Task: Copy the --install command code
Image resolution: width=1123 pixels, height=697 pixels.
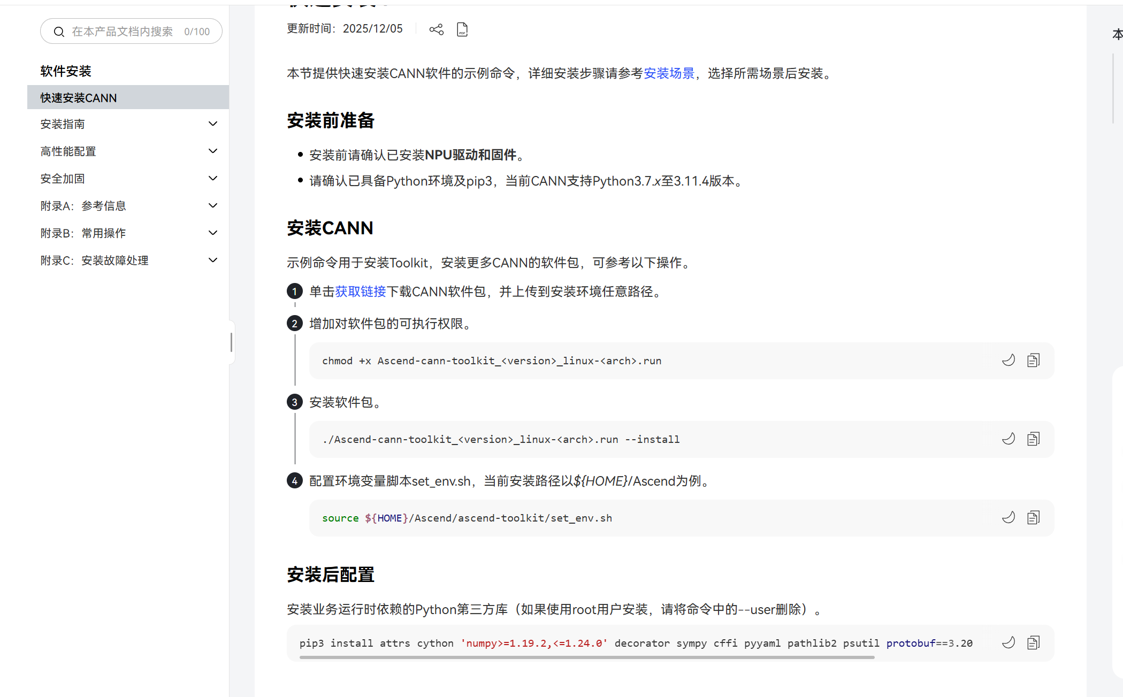Action: pos(1033,439)
